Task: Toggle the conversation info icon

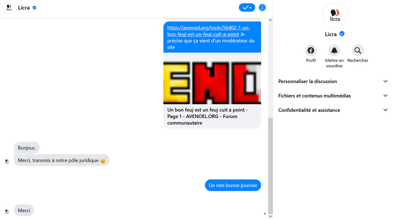Action: (x=262, y=8)
